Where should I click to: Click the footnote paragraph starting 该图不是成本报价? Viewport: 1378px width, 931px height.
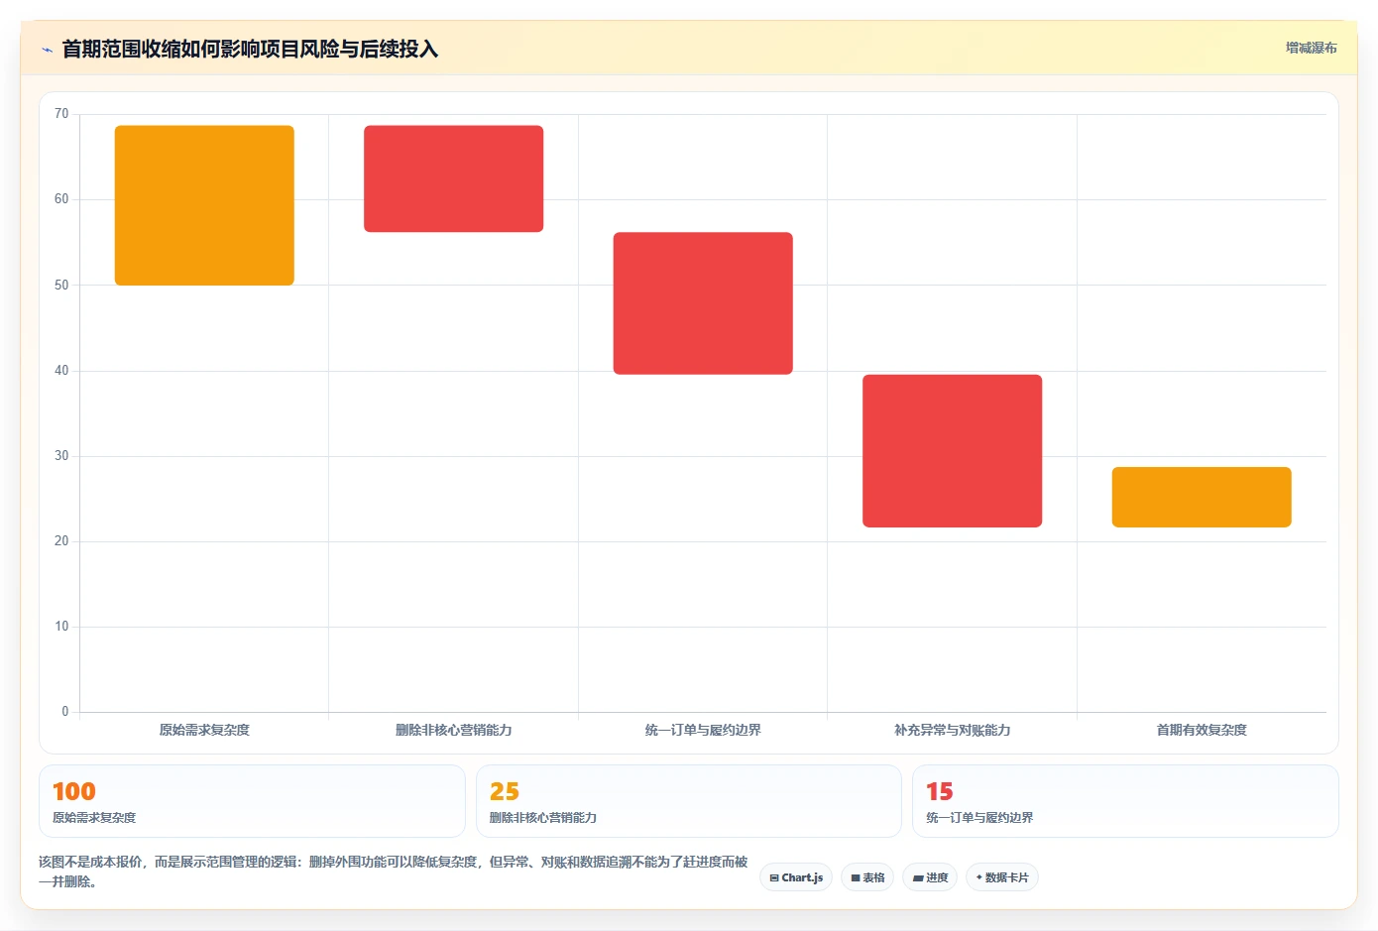(x=394, y=872)
